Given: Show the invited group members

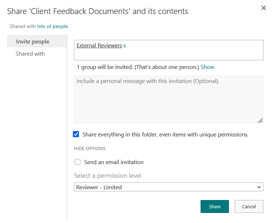Looking at the screenshot, I should pos(207,67).
